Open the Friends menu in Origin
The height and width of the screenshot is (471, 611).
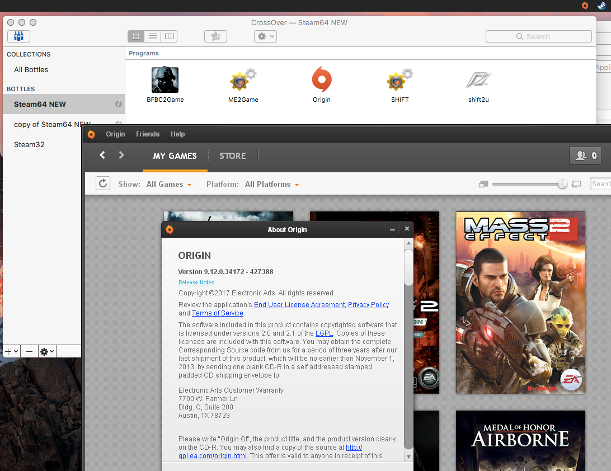coord(148,134)
